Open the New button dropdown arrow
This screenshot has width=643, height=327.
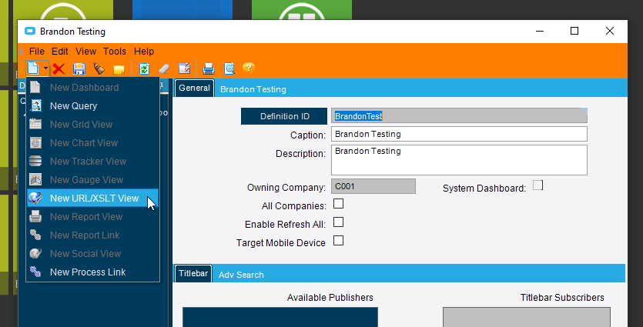(45, 68)
